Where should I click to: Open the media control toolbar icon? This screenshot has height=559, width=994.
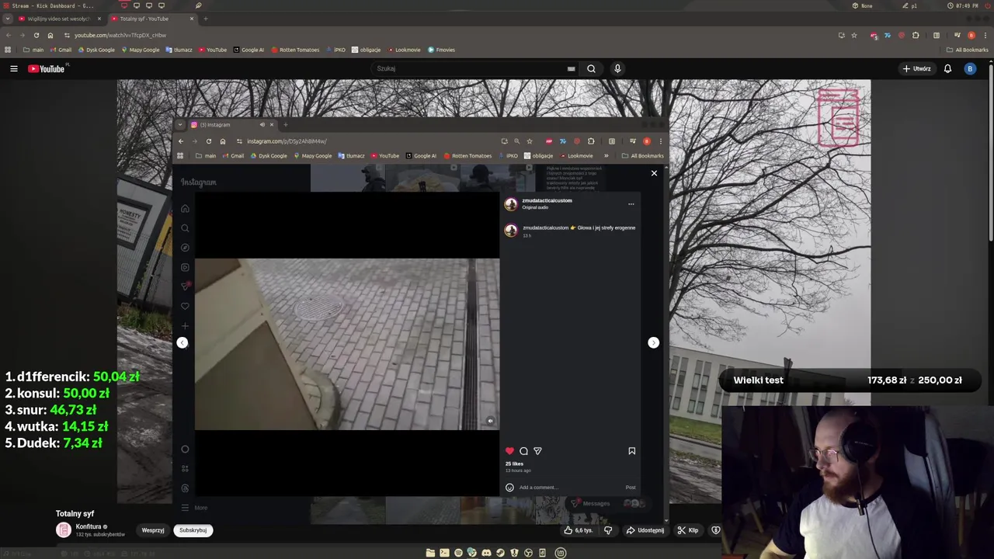click(x=957, y=35)
